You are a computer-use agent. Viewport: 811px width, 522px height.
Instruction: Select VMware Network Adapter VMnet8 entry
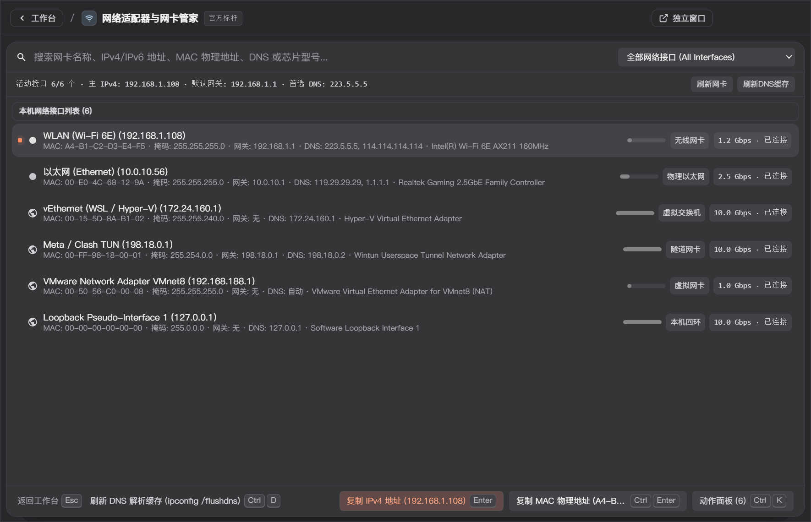(x=405, y=286)
